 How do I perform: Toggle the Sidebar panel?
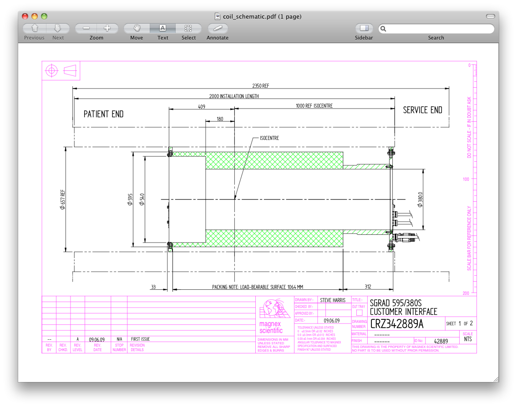click(364, 28)
